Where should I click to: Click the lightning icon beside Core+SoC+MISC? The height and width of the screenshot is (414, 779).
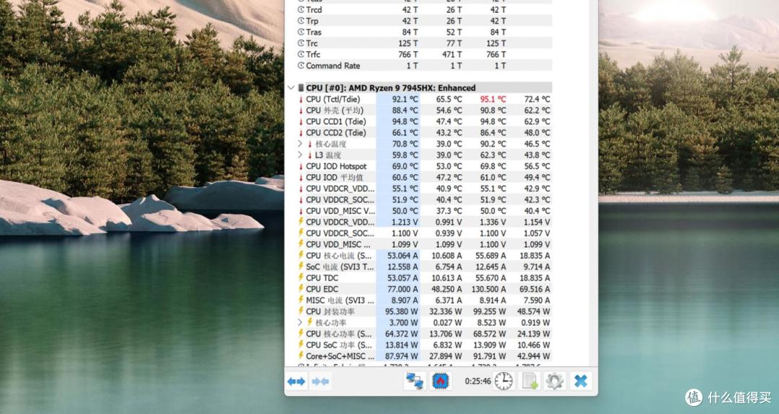301,356
